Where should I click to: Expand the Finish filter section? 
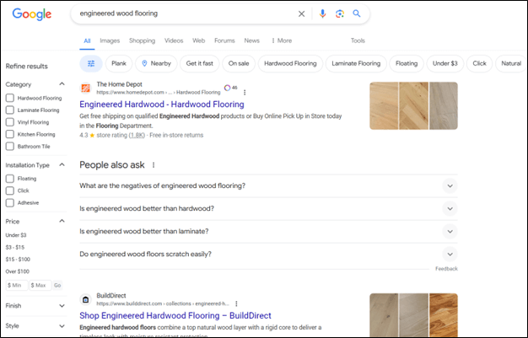coord(62,306)
